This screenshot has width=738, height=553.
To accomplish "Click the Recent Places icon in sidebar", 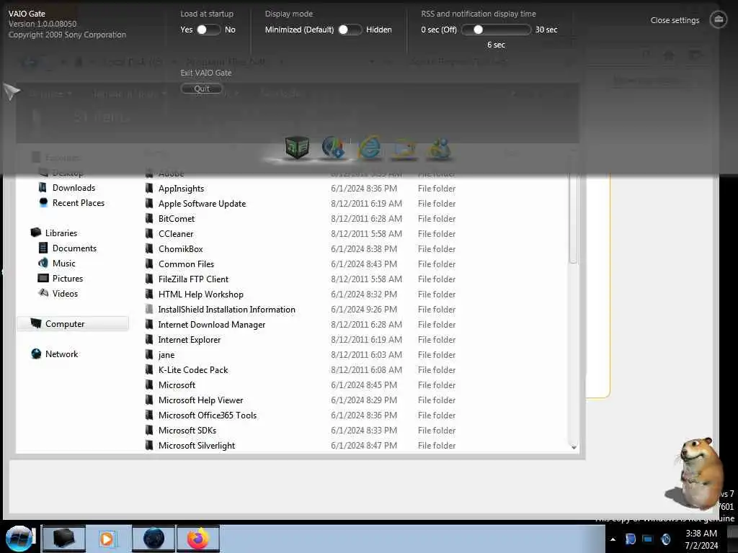I will click(43, 202).
